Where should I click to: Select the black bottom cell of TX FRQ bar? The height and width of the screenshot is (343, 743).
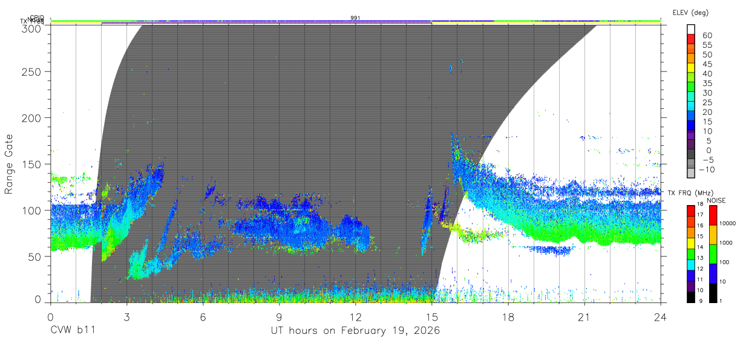tap(691, 298)
